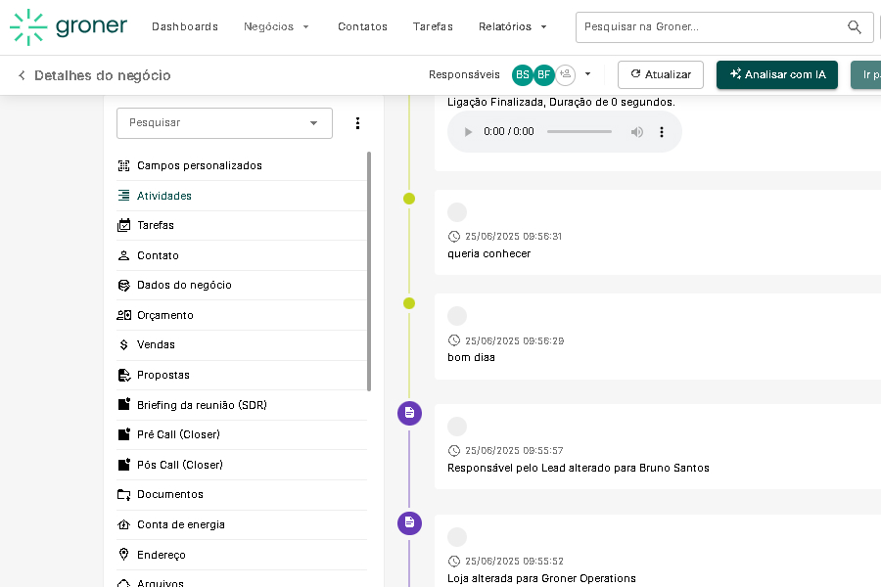Expand the Negócios dropdown menu

tap(276, 27)
